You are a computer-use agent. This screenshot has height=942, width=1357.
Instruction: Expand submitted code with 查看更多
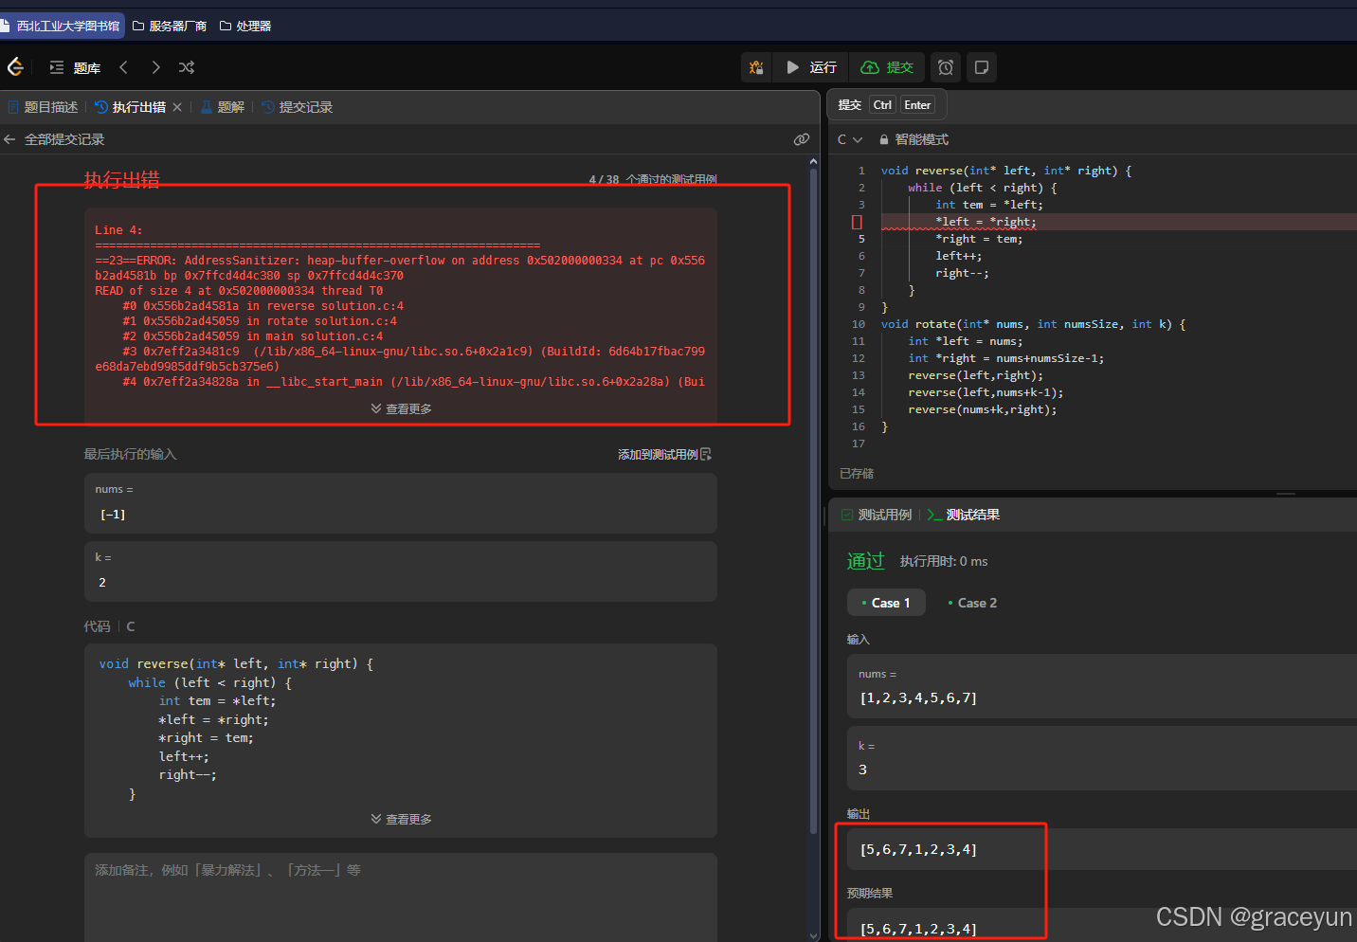tap(401, 819)
